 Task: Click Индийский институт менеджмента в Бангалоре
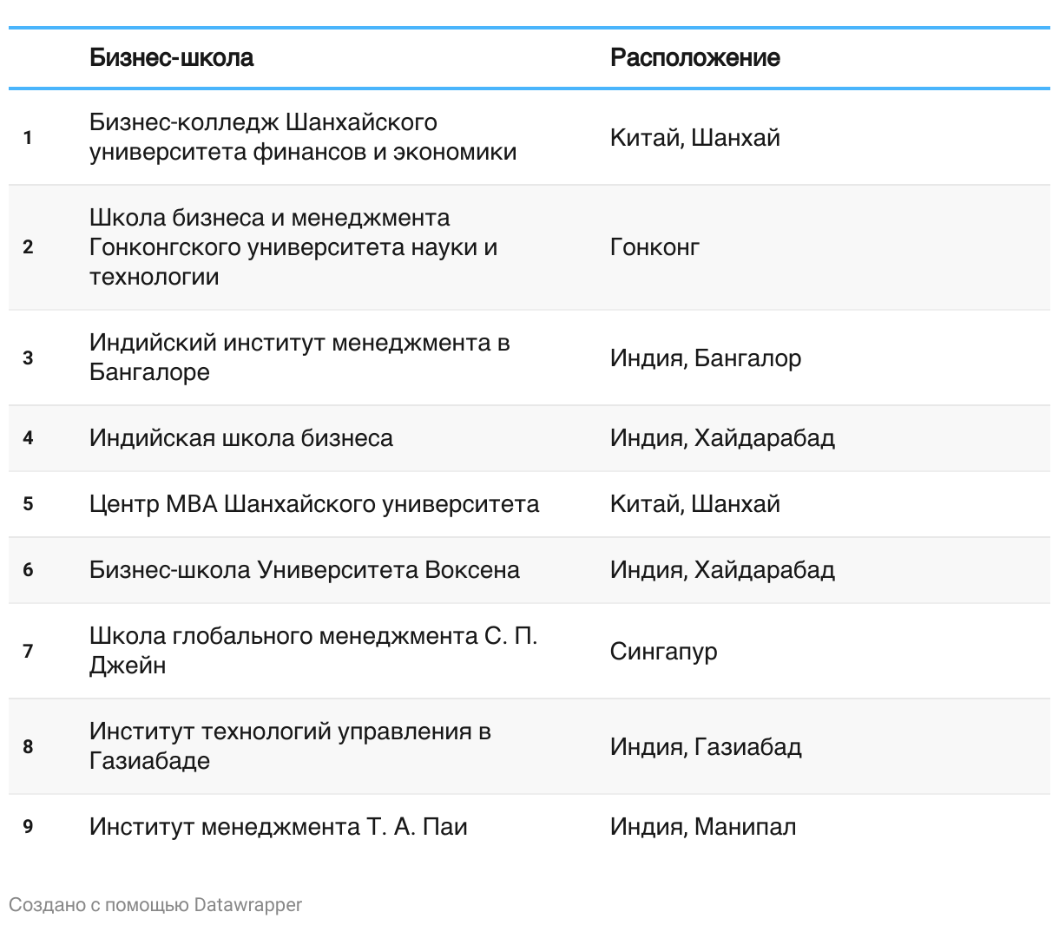coord(299,358)
